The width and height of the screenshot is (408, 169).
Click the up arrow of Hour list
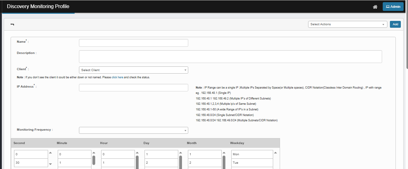coord(137,153)
